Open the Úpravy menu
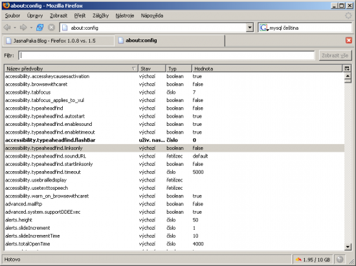The height and width of the screenshot is (266, 356). [x=35, y=15]
